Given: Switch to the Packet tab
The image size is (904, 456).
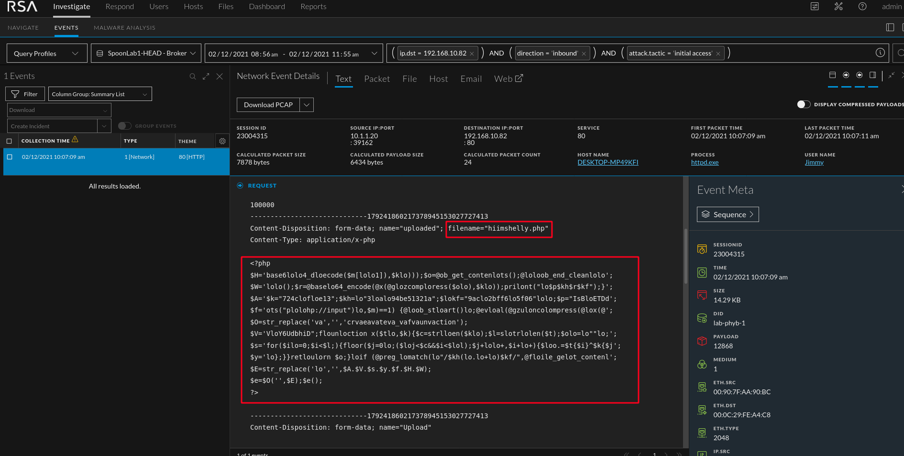Looking at the screenshot, I should [x=377, y=78].
